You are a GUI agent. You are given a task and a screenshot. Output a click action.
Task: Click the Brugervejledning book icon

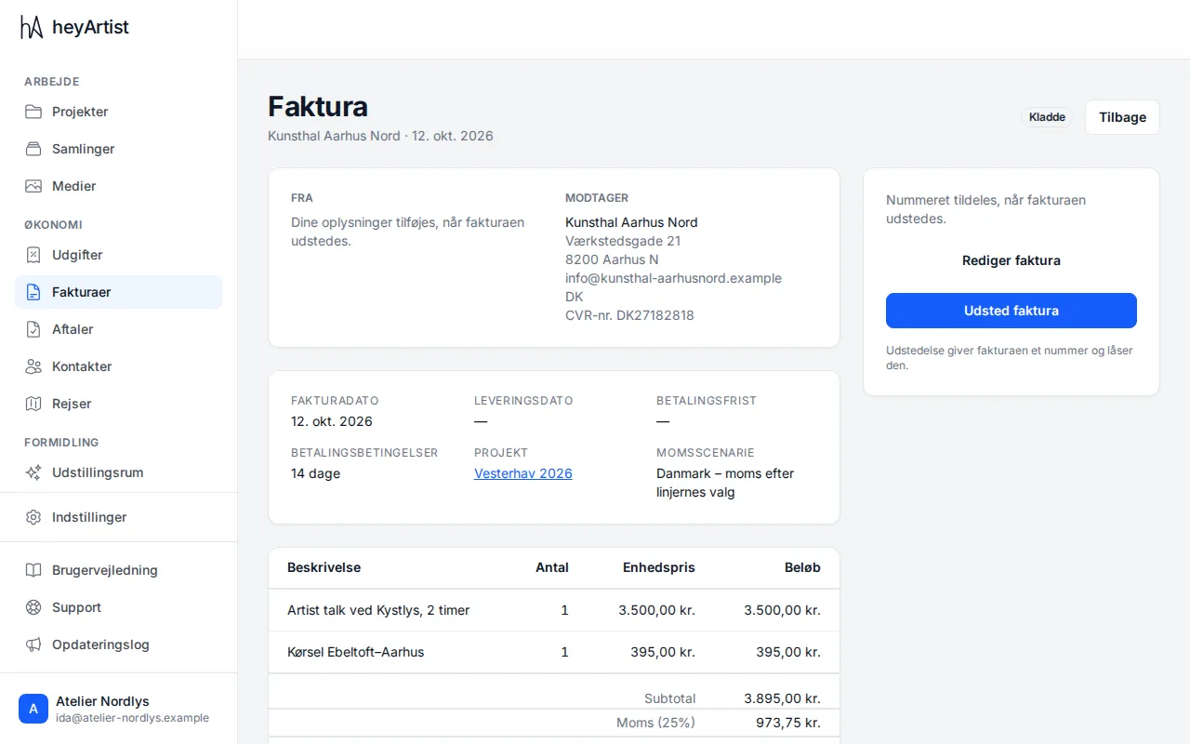(x=33, y=570)
